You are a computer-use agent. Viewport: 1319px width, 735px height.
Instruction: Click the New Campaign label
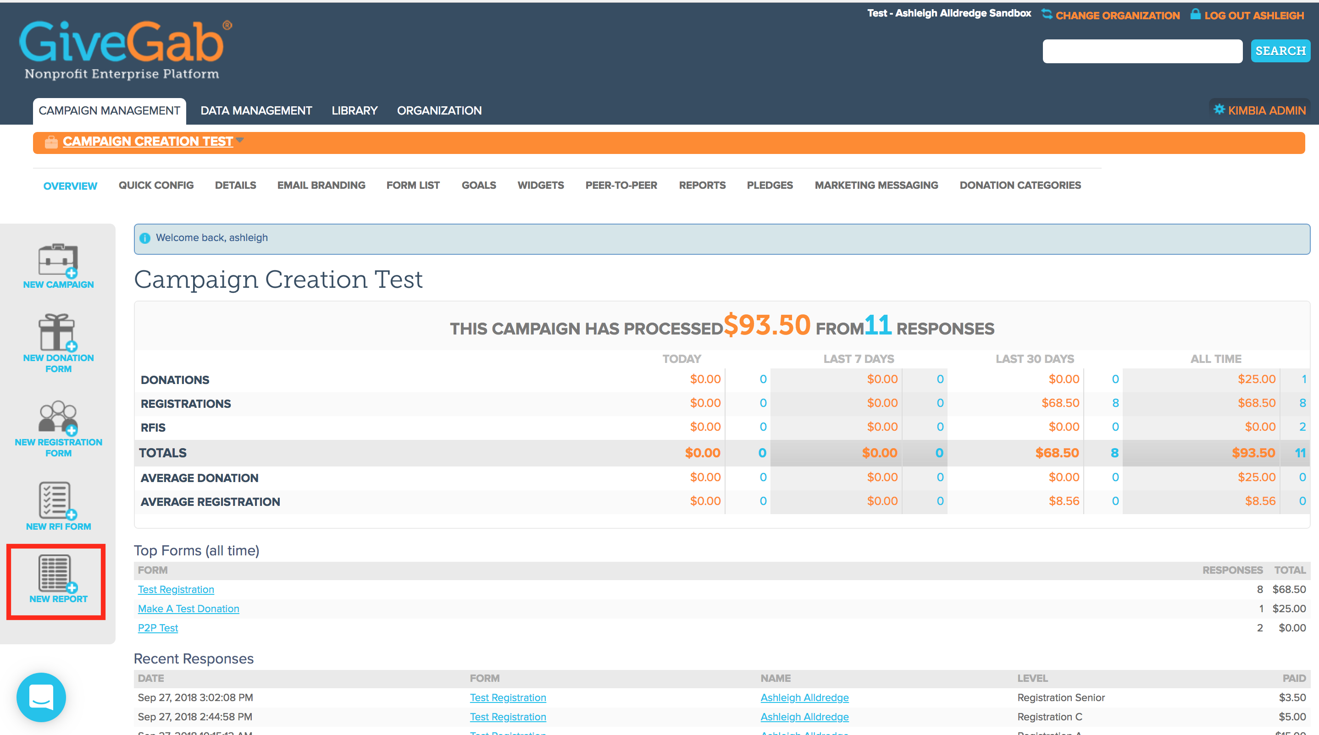[x=58, y=285]
